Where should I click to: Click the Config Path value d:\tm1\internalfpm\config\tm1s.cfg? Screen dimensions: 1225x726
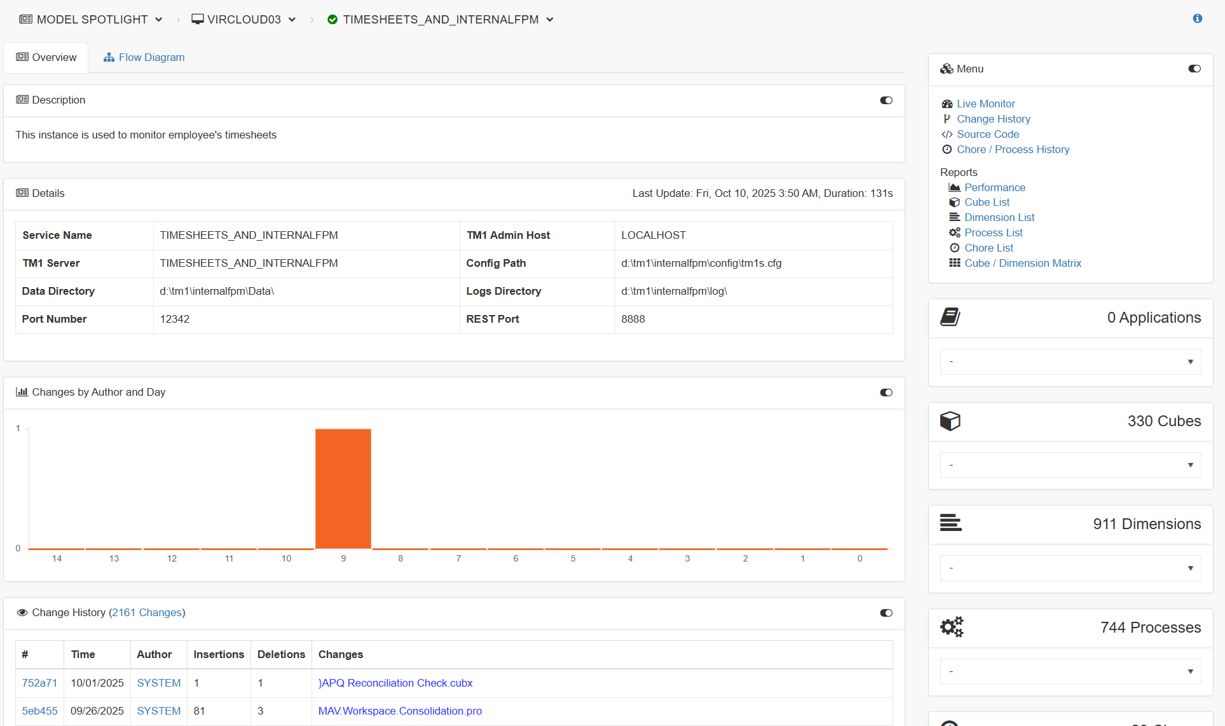pos(701,263)
